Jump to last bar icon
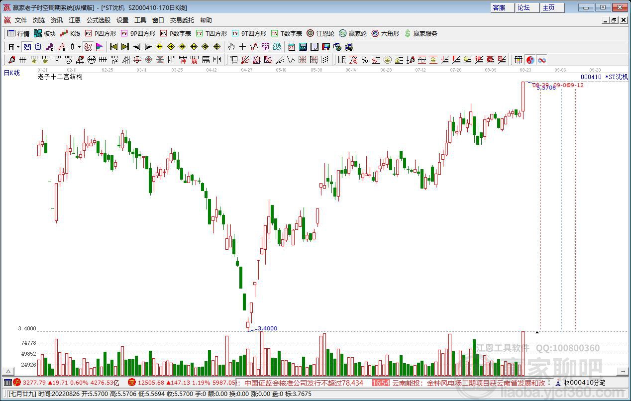The image size is (631, 401). click(125, 47)
